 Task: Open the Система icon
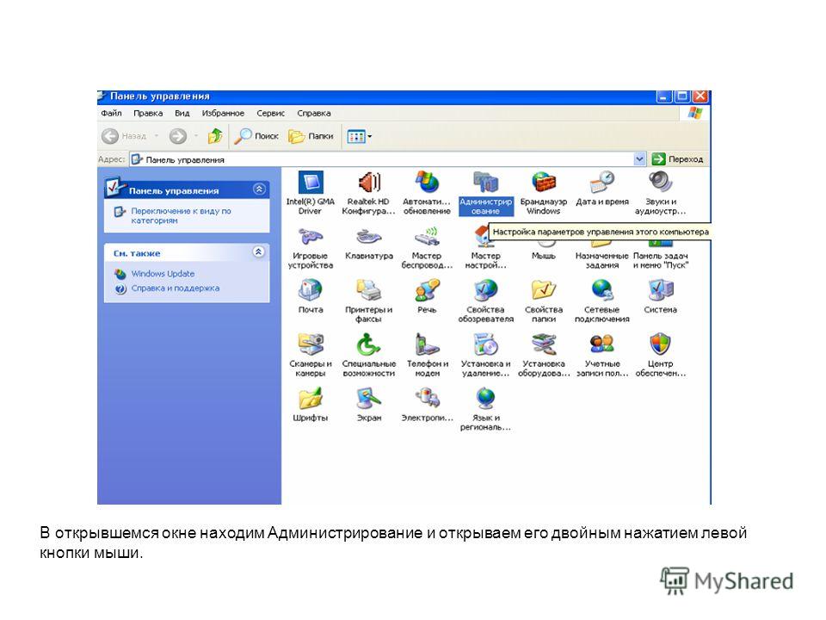click(660, 296)
